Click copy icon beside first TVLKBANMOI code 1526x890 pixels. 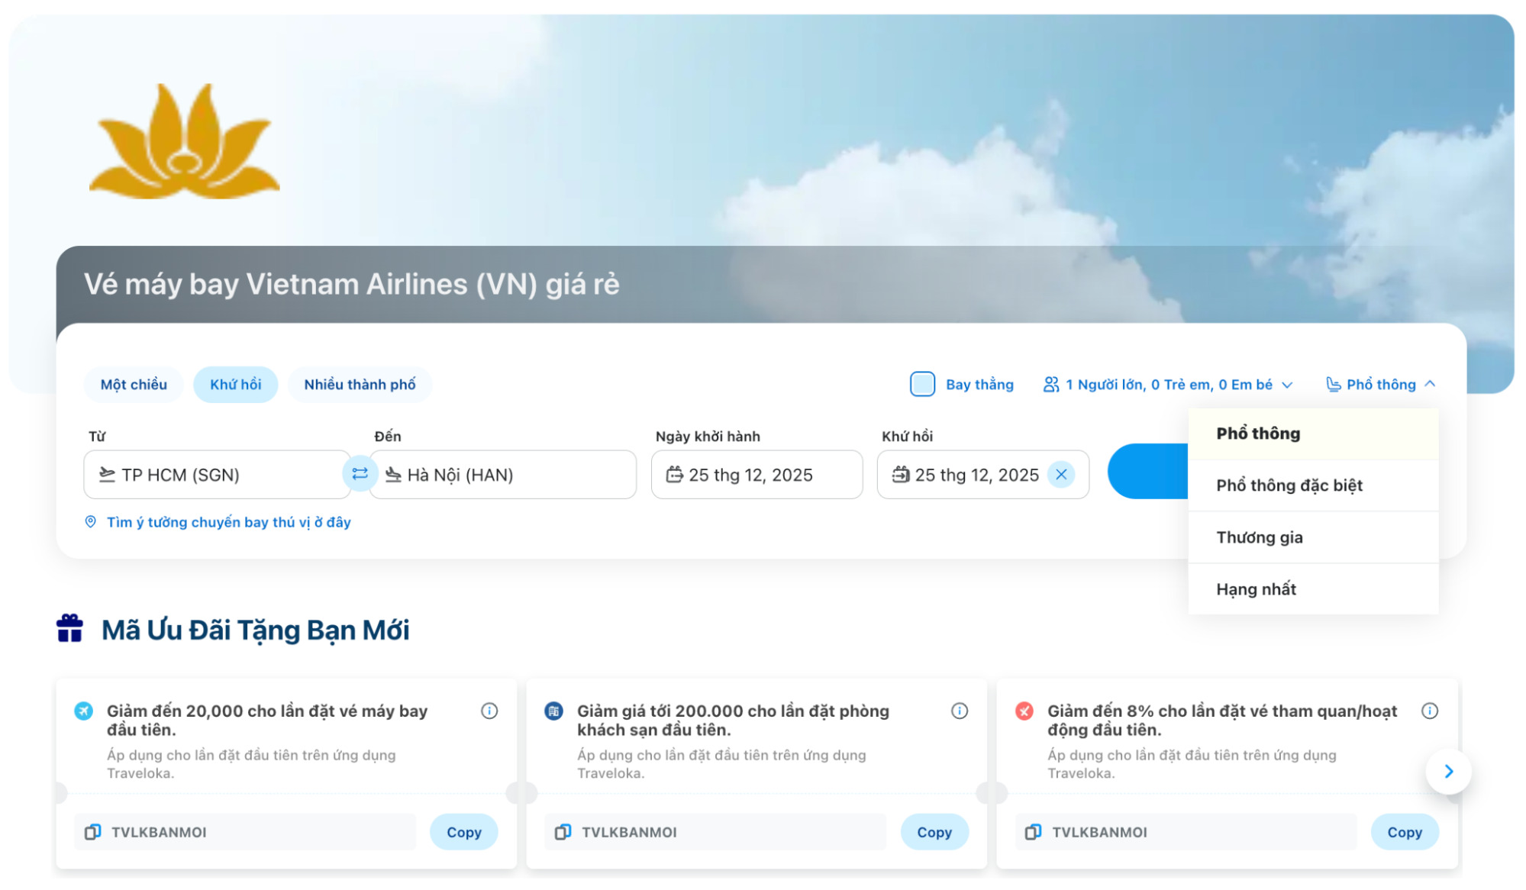(x=92, y=831)
